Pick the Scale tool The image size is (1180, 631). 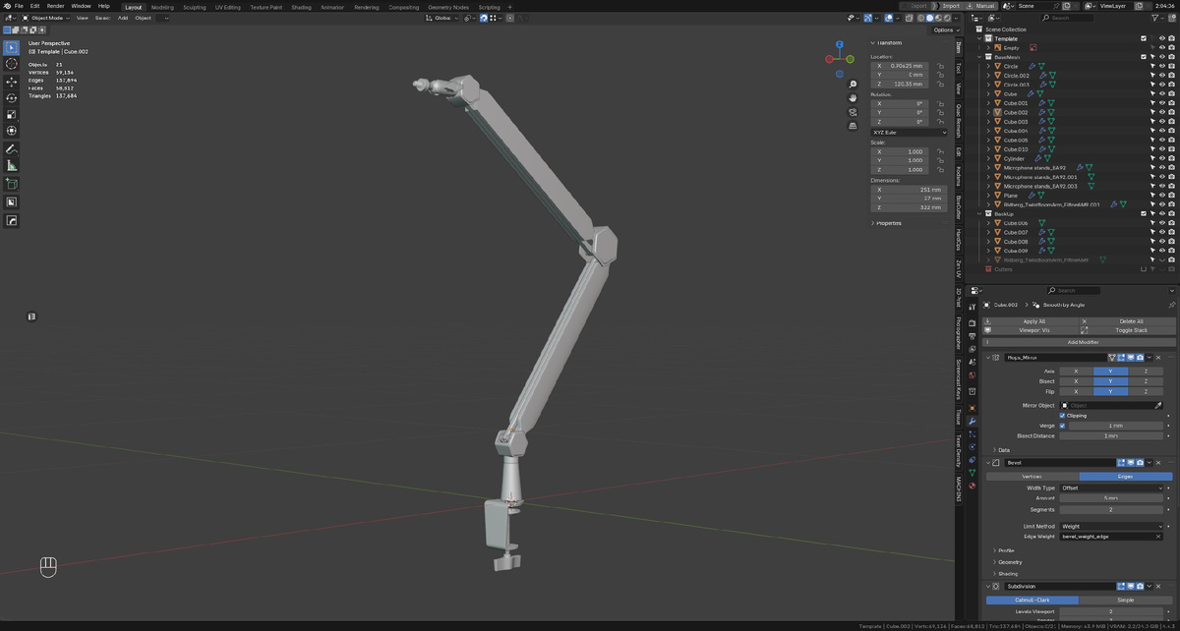point(11,114)
